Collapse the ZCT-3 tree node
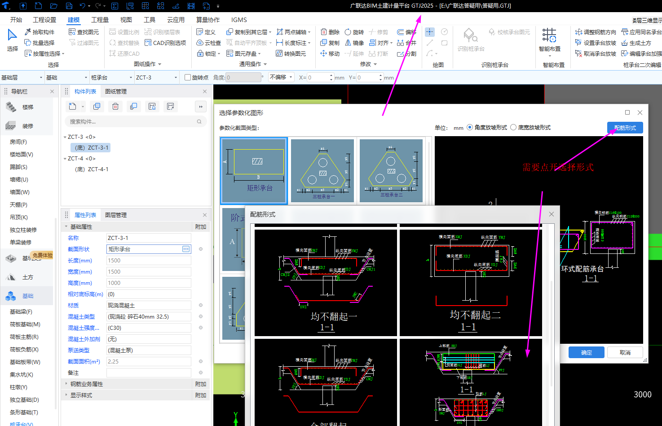The width and height of the screenshot is (662, 426). pos(65,137)
